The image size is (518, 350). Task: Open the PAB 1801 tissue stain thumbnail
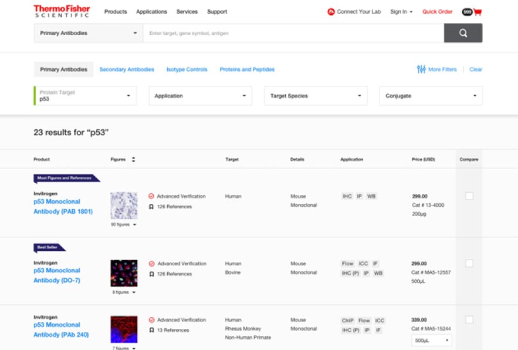point(124,206)
